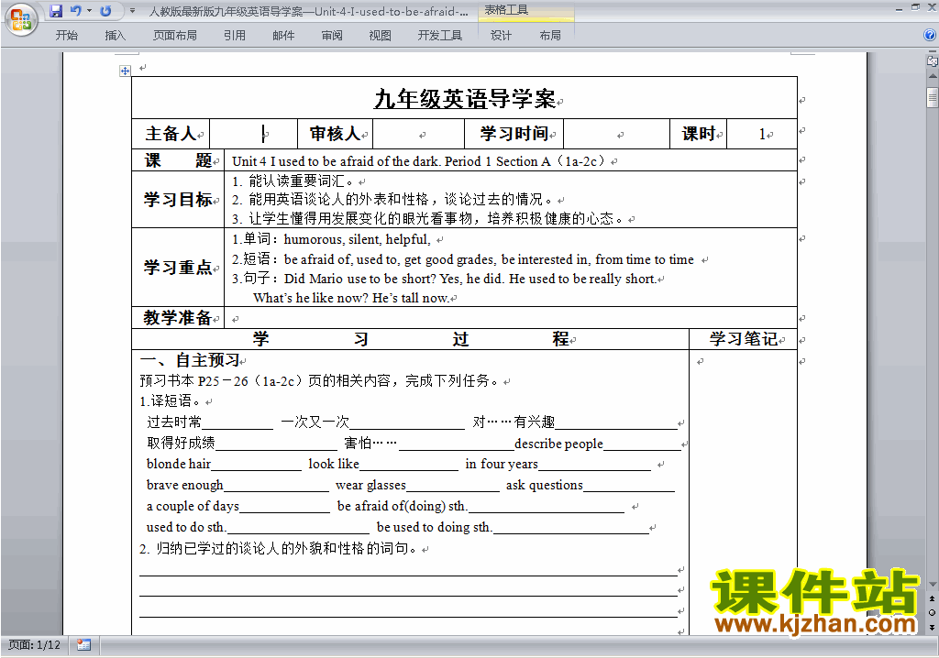This screenshot has height=658, width=939.
Task: Customize the Quick Access Toolbar dropdown
Action: point(132,11)
